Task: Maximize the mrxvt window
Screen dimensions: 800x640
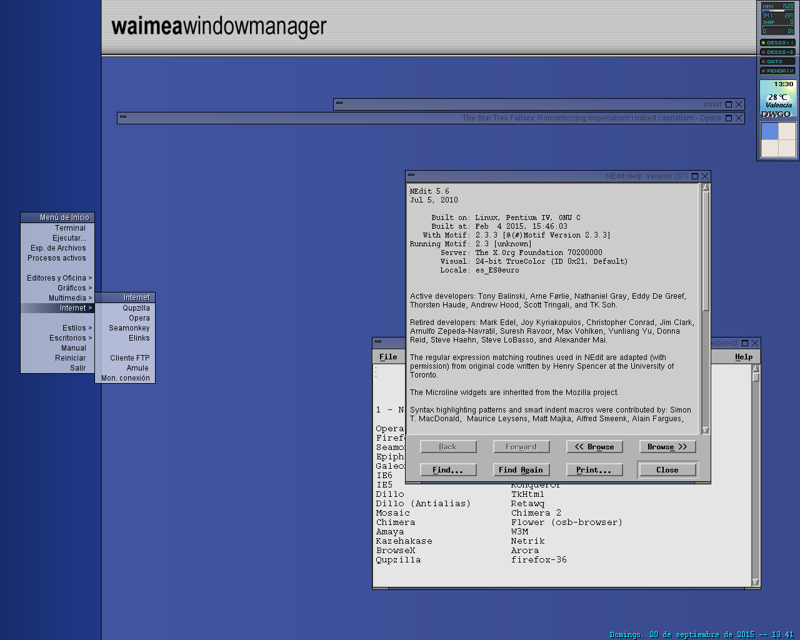Action: point(729,104)
